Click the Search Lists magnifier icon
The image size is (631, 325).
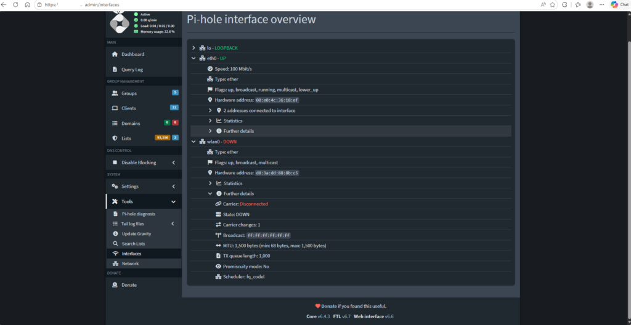[115, 244]
